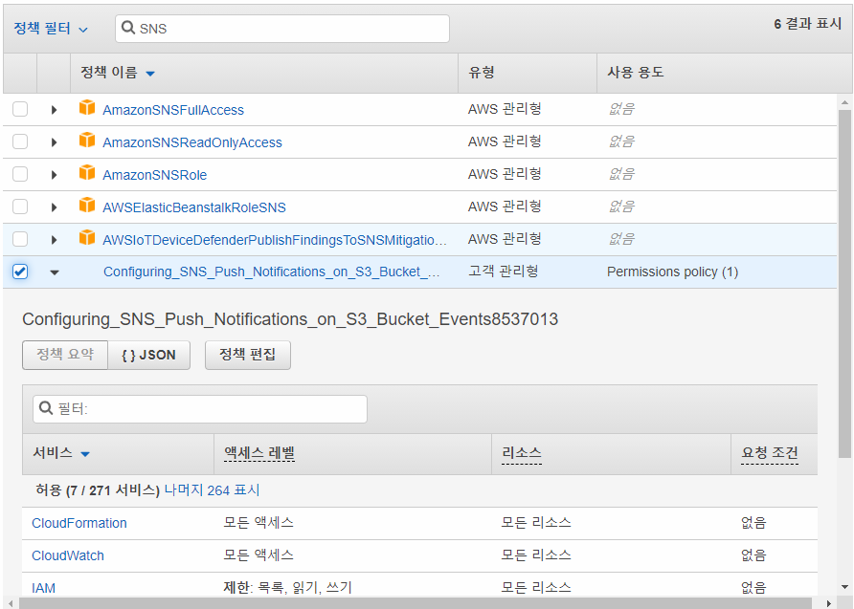This screenshot has width=854, height=609.
Task: Click the AmazonSNSRole policy box icon
Action: tap(87, 173)
